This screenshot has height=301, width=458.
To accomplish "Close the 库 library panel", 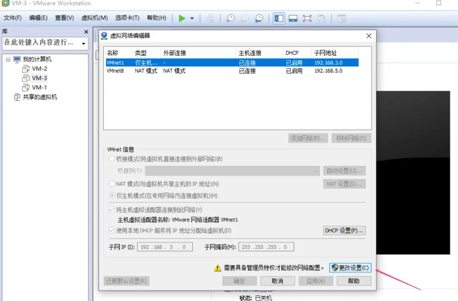I will click(86, 31).
